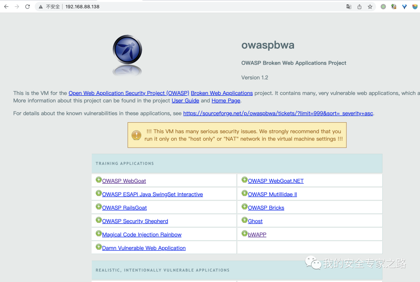The height and width of the screenshot is (282, 420).
Task: Expand the Ghost plus icon
Action: [x=244, y=220]
